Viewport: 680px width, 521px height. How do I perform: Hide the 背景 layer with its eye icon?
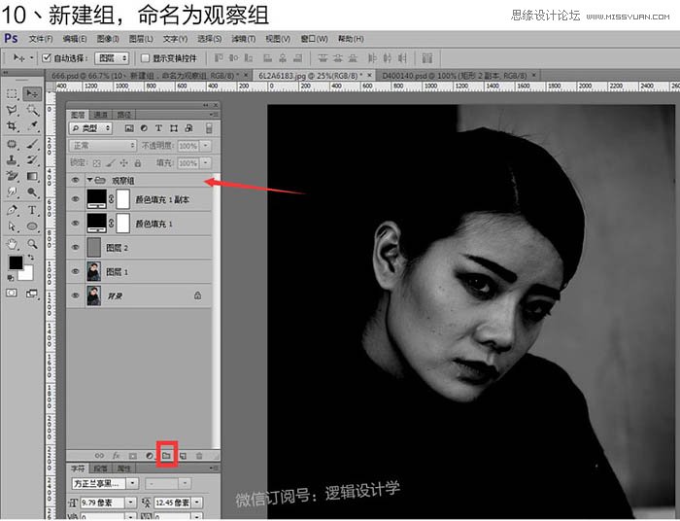click(x=76, y=295)
